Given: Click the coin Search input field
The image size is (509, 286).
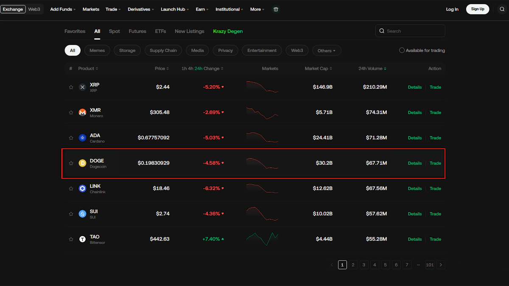Looking at the screenshot, I should (x=414, y=31).
